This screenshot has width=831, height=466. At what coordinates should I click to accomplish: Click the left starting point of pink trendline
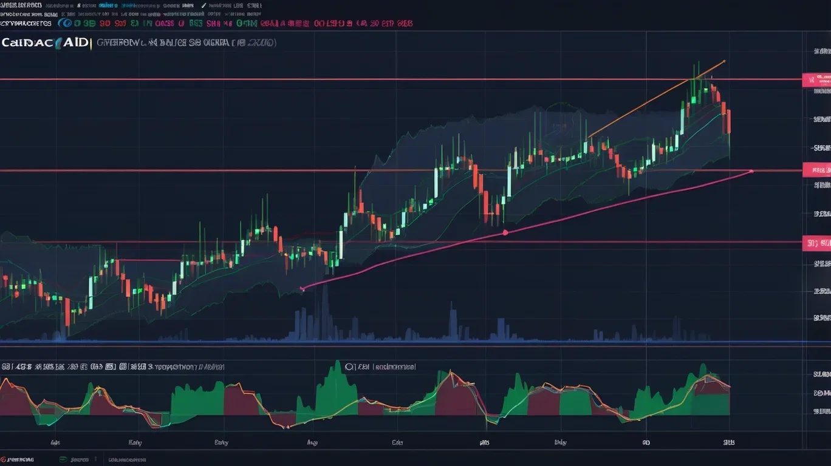[x=303, y=289]
